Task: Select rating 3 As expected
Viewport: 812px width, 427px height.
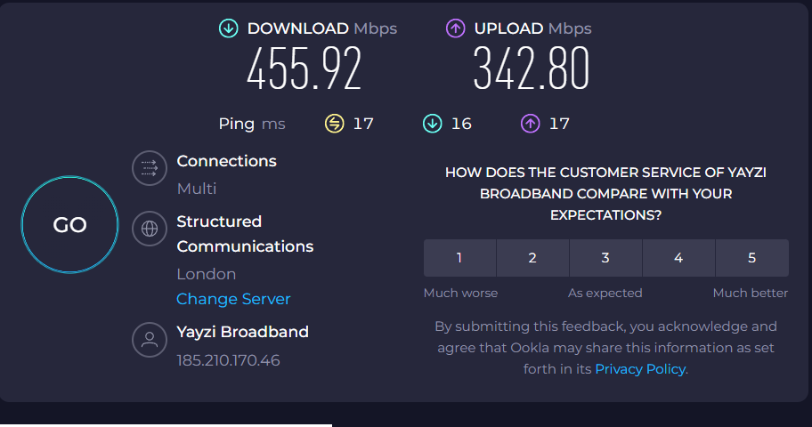Action: pyautogui.click(x=605, y=258)
